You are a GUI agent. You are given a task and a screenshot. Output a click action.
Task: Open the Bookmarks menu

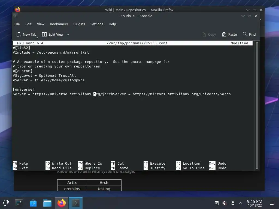pyautogui.click(x=59, y=24)
